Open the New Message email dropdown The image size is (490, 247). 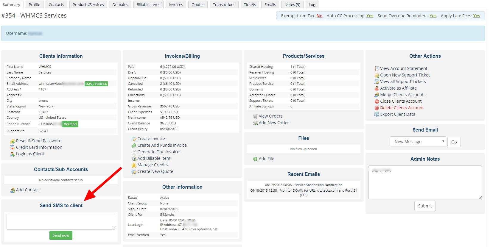(418, 142)
